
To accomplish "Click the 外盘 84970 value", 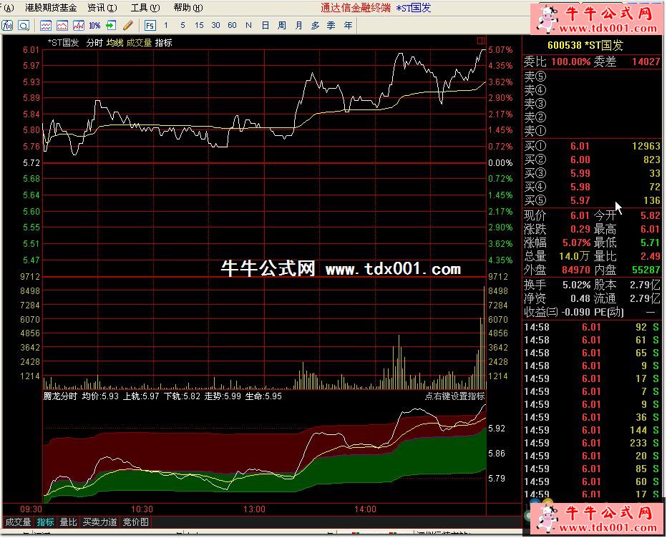I will coord(576,270).
